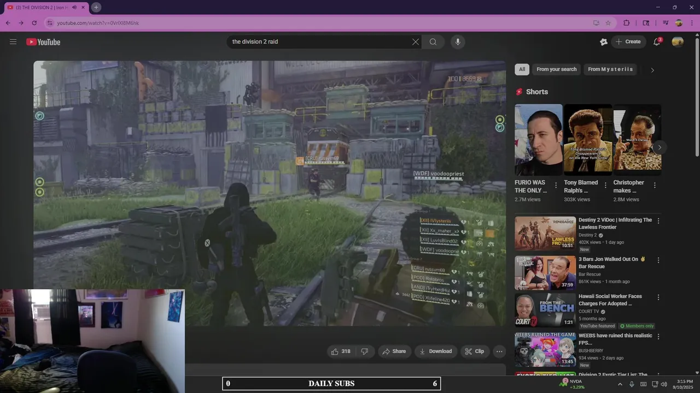Open the COURT TV channel name
The height and width of the screenshot is (393, 700).
click(x=590, y=312)
